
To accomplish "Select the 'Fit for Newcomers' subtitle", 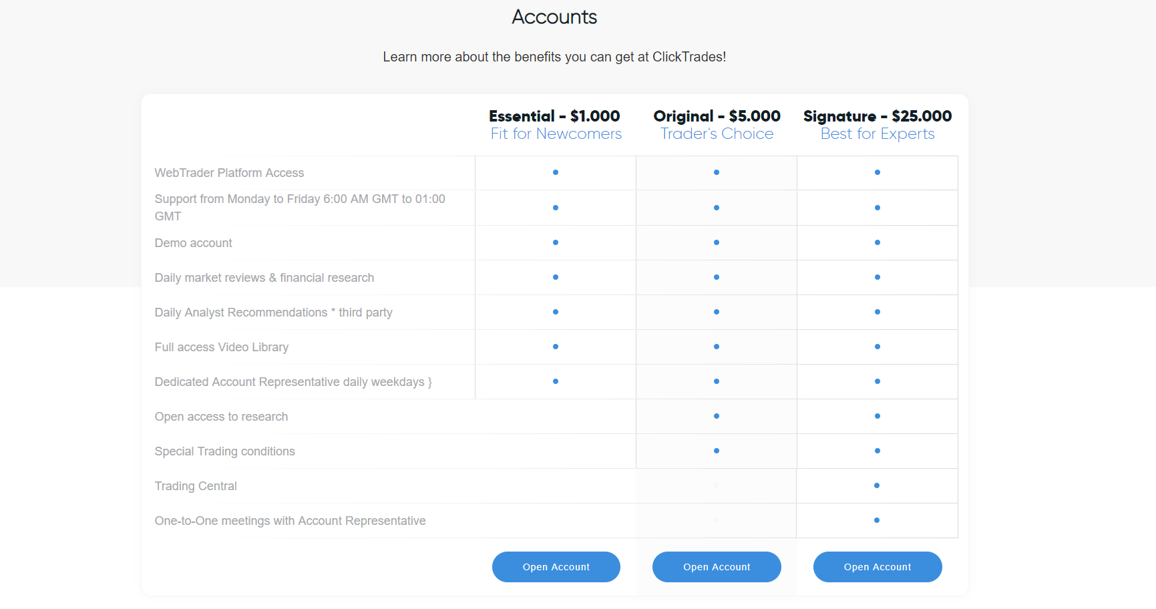I will pyautogui.click(x=556, y=134).
